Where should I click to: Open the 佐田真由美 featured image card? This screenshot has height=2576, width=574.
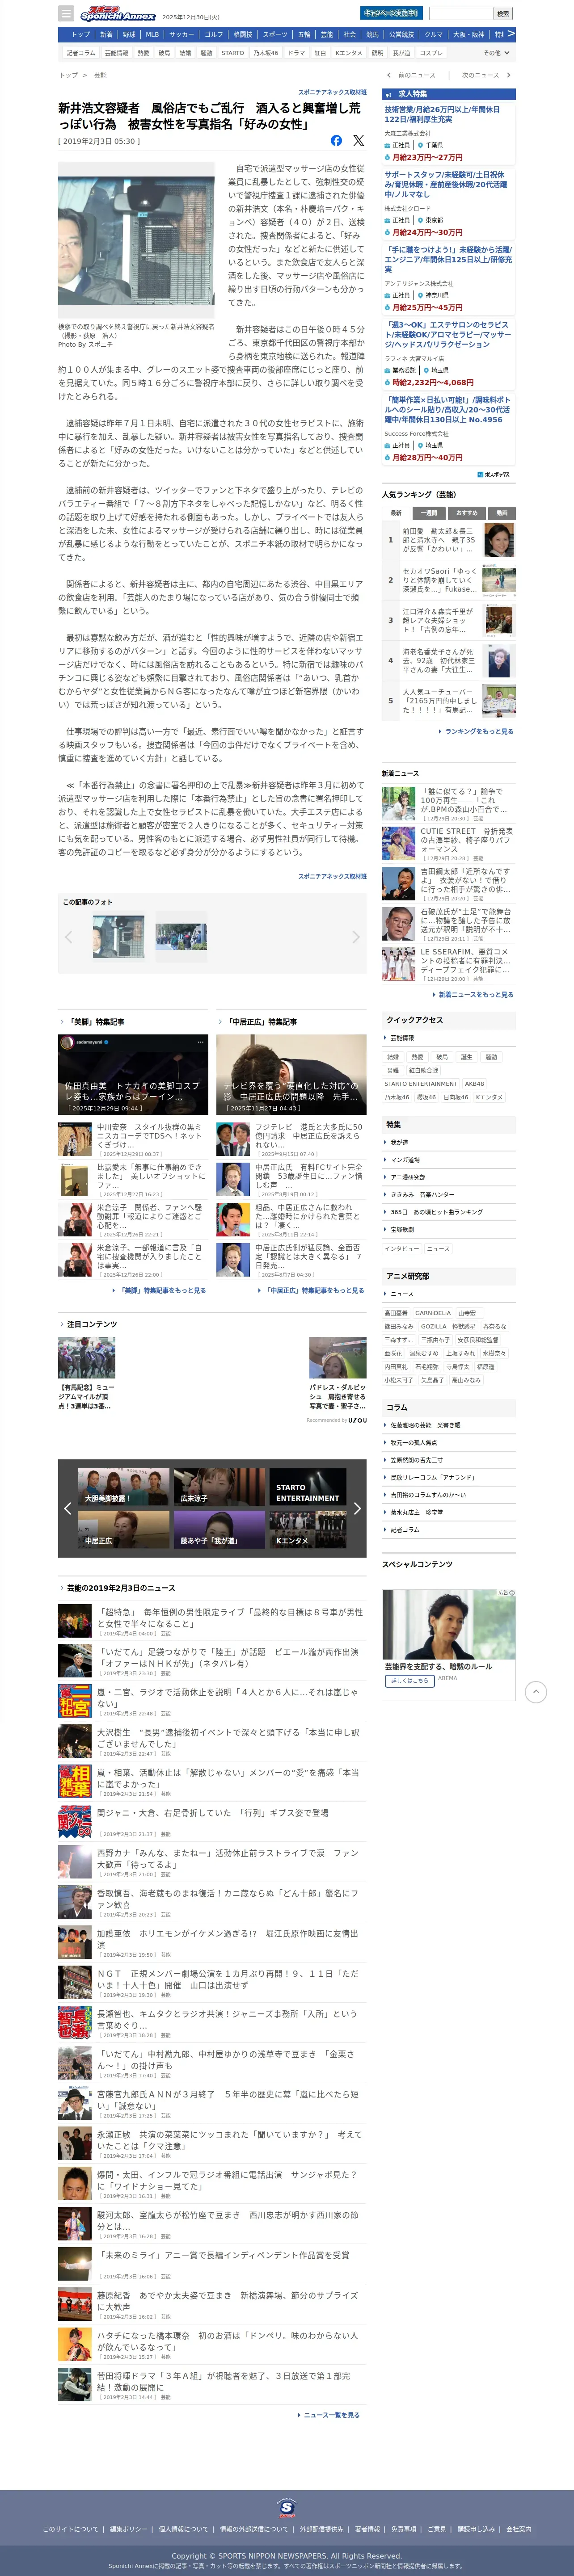pyautogui.click(x=133, y=1075)
